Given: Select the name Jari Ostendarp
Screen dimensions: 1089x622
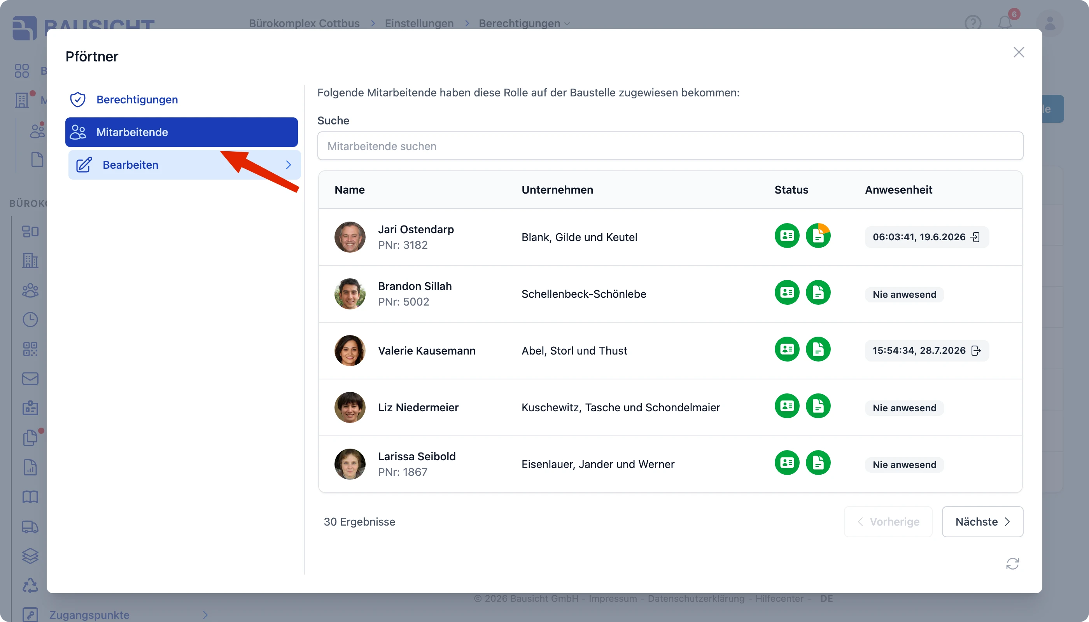Looking at the screenshot, I should point(416,229).
